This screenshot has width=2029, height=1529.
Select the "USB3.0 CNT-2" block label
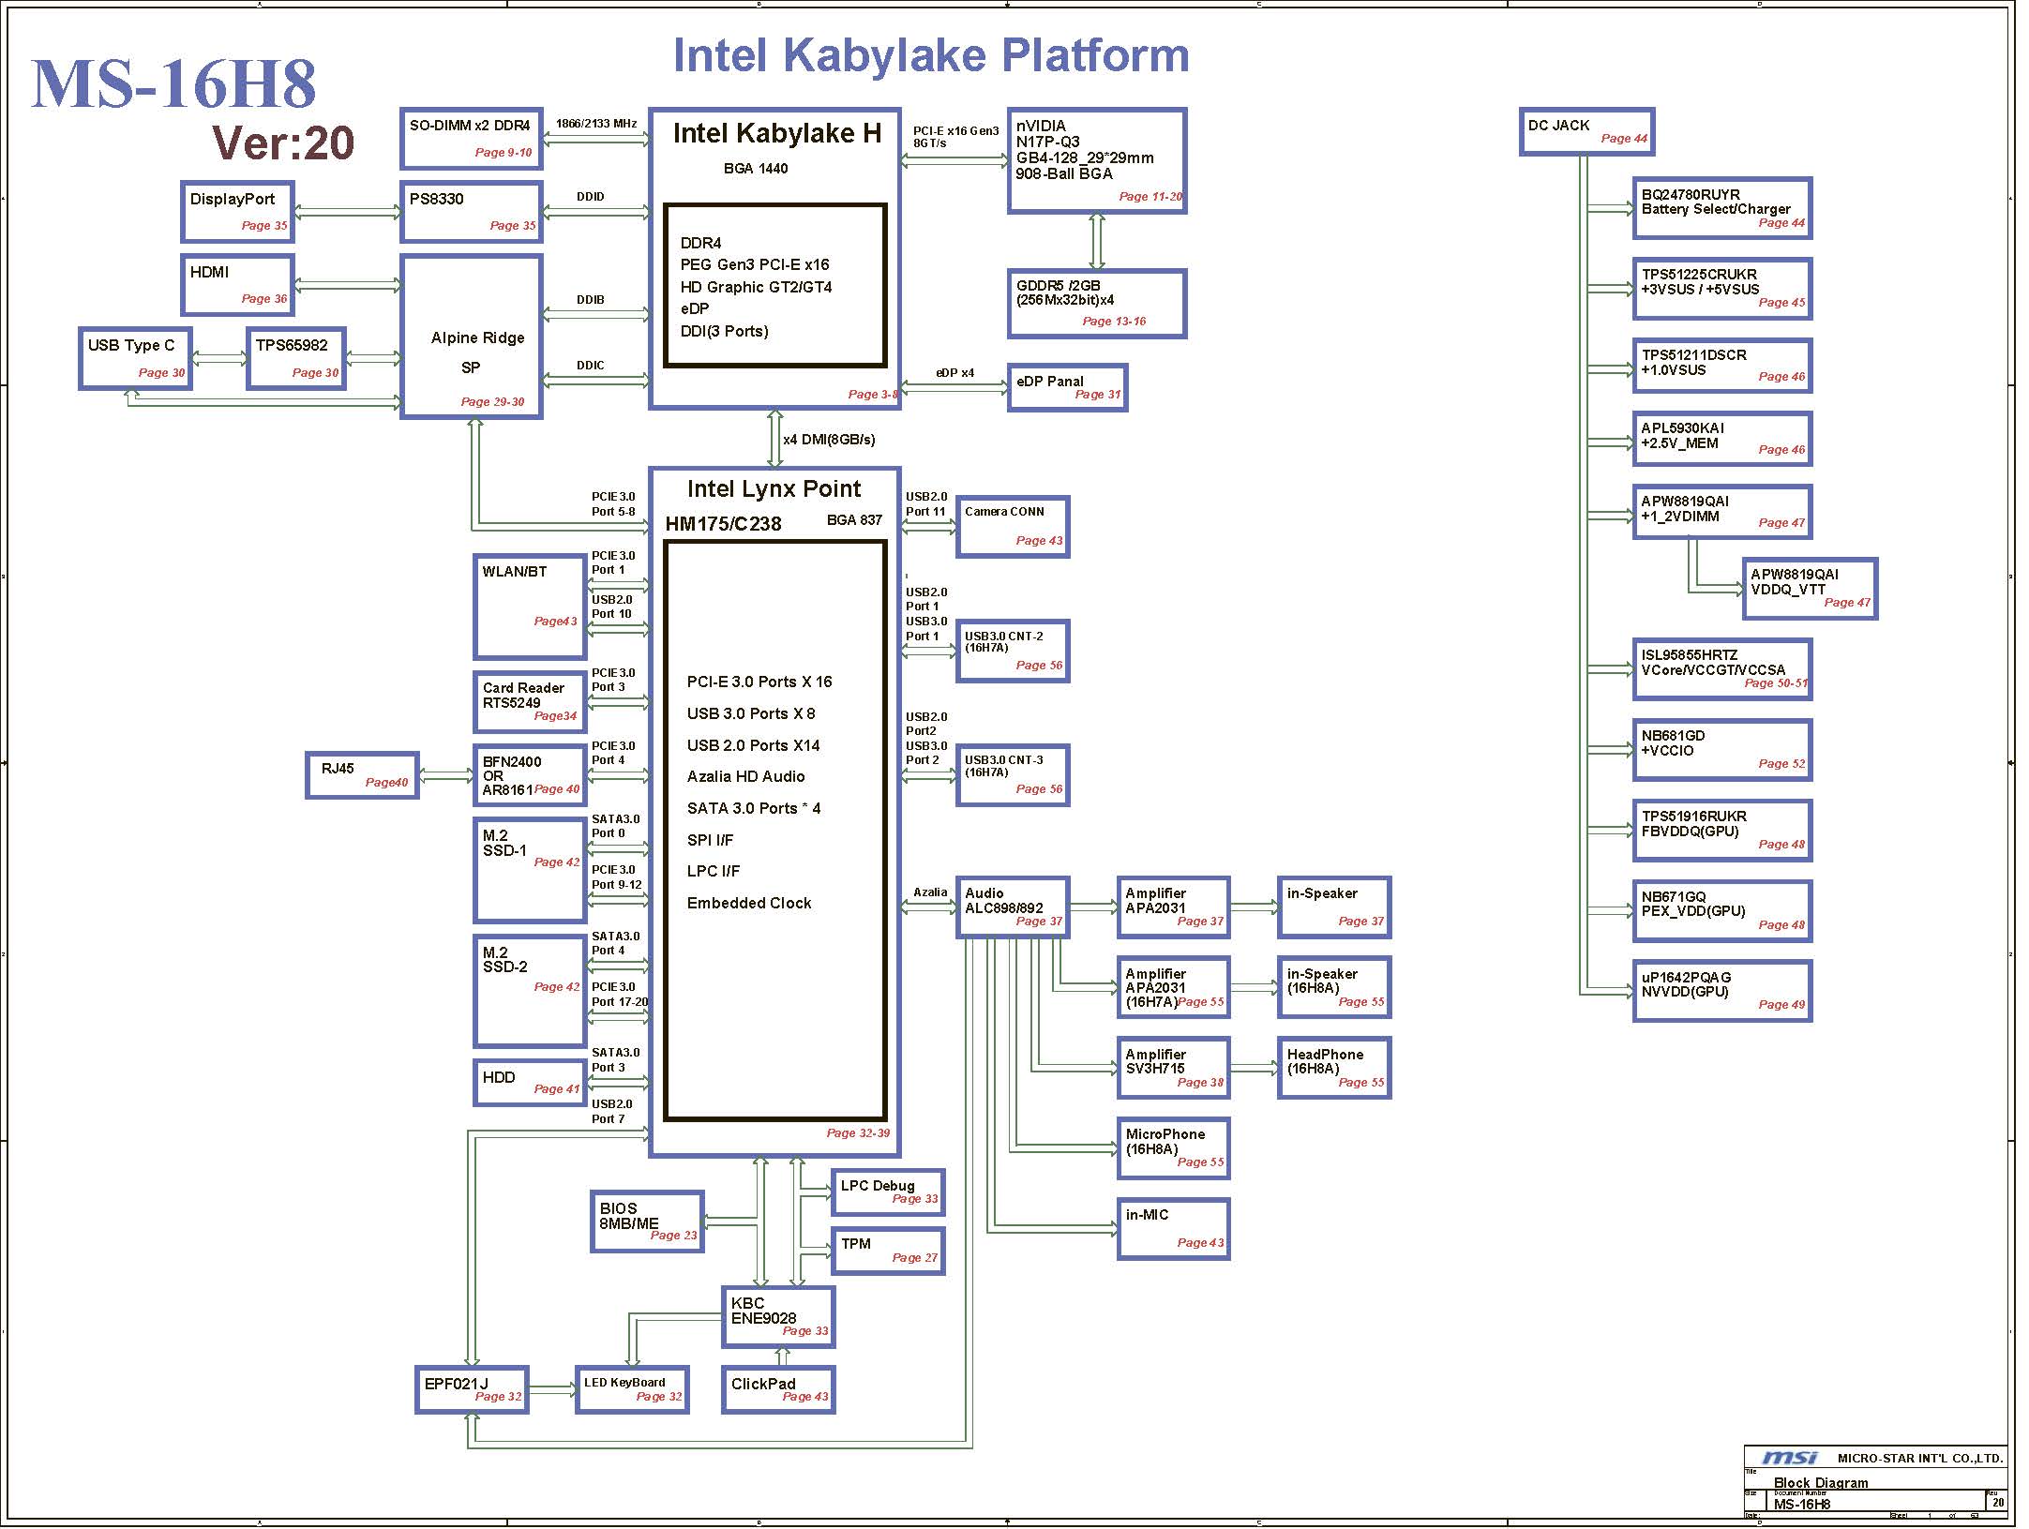[1004, 636]
